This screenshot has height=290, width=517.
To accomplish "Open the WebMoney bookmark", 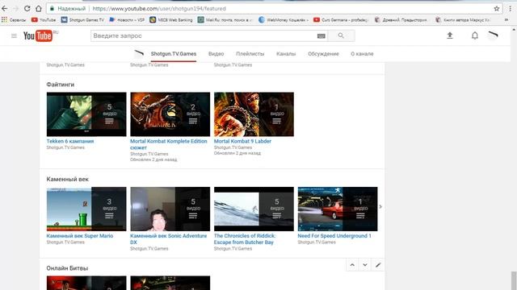I will pyautogui.click(x=284, y=19).
